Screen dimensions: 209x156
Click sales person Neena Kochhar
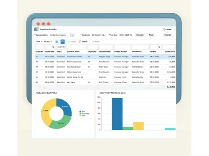138,77
